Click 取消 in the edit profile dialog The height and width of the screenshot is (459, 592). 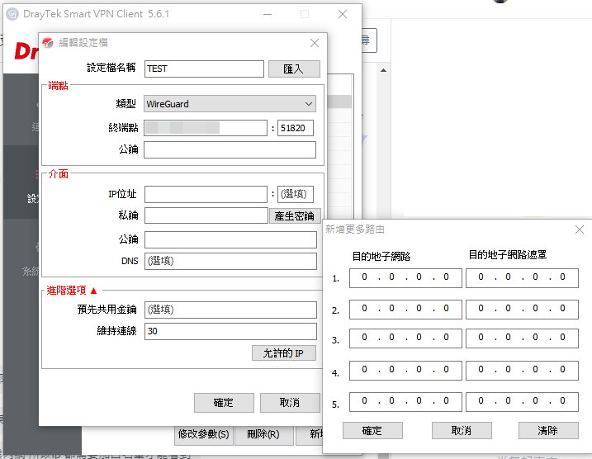pyautogui.click(x=289, y=403)
